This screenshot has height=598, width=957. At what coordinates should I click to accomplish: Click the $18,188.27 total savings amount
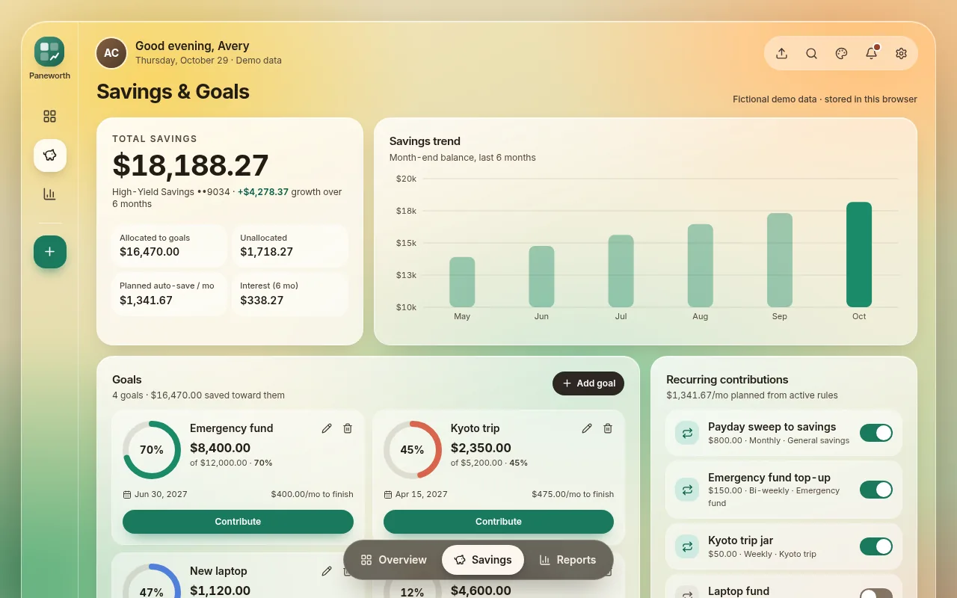191,165
